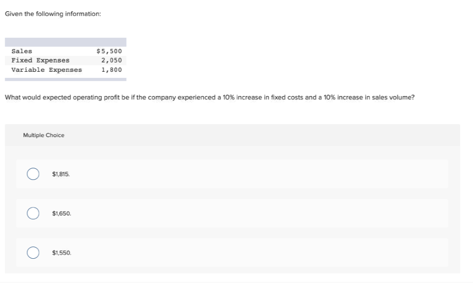
Task: Click the table's bottom border bar
Action: (65, 79)
